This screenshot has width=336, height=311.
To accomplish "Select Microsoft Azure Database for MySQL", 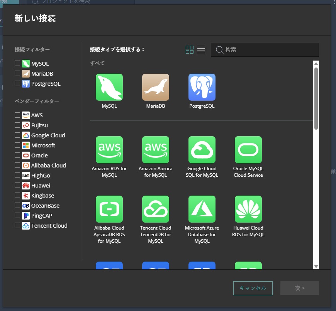I will (202, 209).
